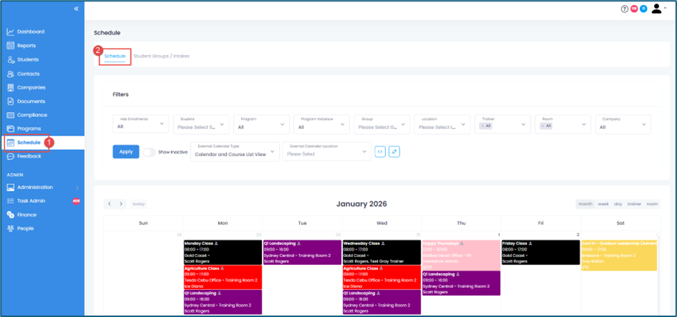The height and width of the screenshot is (317, 677).
Task: Open the External Calendar Type dropdown
Action: [235, 151]
